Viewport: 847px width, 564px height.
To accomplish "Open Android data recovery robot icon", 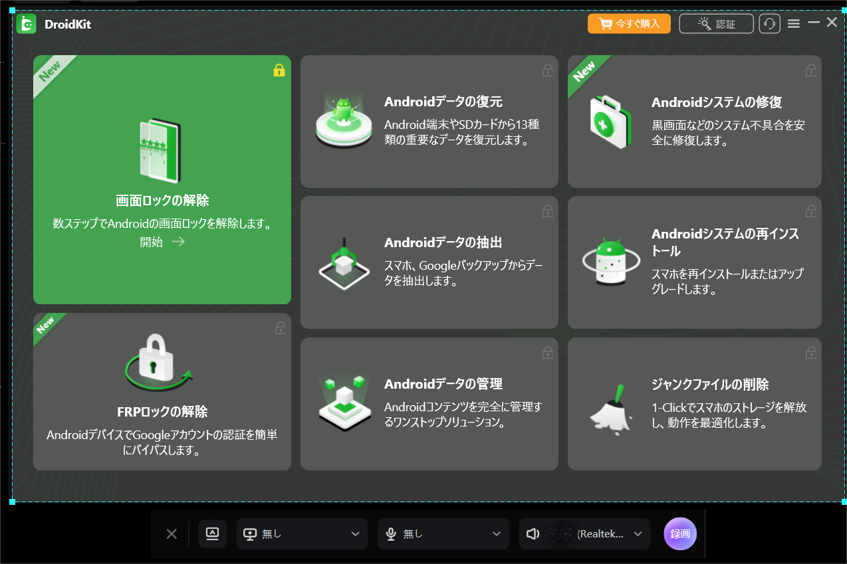I will pos(343,120).
